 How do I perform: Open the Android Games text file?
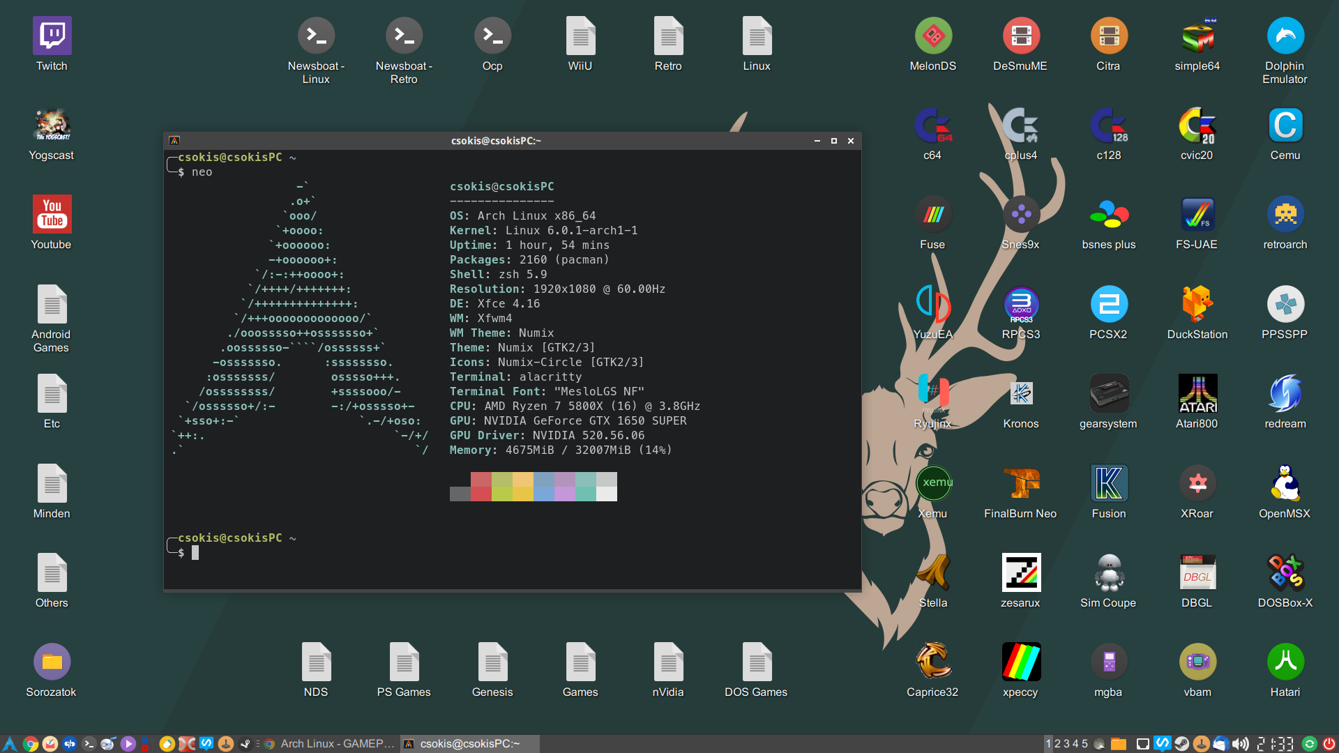coord(52,305)
